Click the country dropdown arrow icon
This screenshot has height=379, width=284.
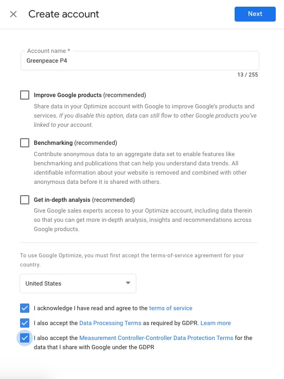pyautogui.click(x=128, y=283)
